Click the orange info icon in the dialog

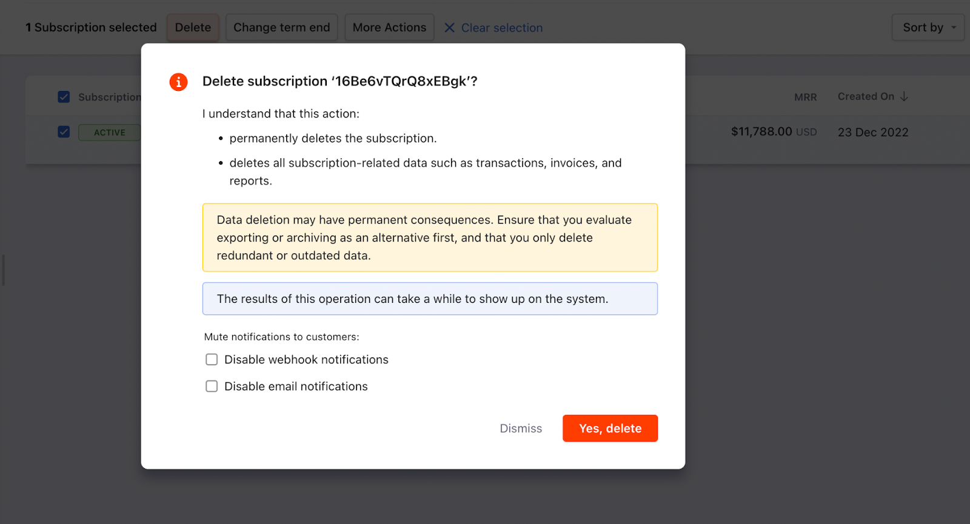pyautogui.click(x=178, y=82)
